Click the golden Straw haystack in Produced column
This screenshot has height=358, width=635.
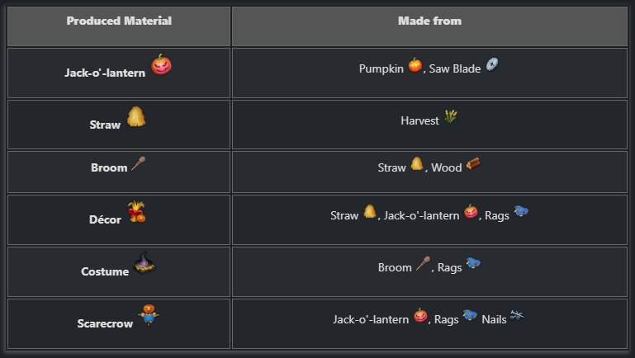coord(136,117)
